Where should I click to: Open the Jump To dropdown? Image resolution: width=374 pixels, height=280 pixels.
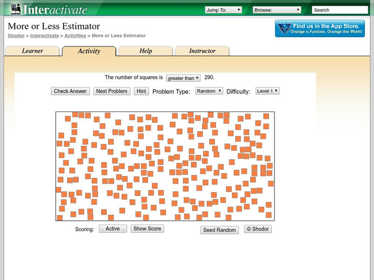pyautogui.click(x=223, y=10)
